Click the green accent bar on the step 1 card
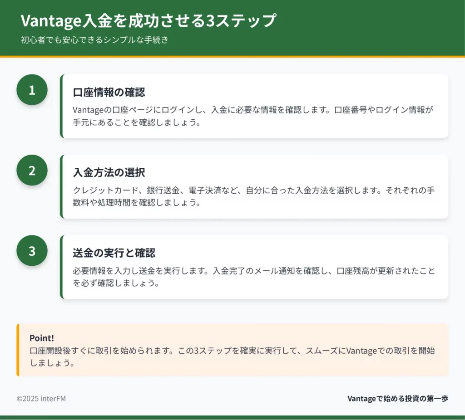Screen dimensions: 465x420 (x=61, y=106)
